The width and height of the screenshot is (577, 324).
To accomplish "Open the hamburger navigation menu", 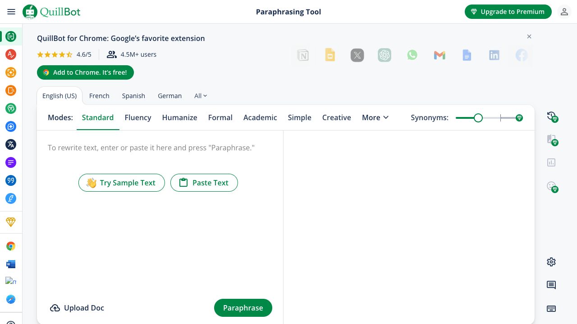I will pos(11,12).
